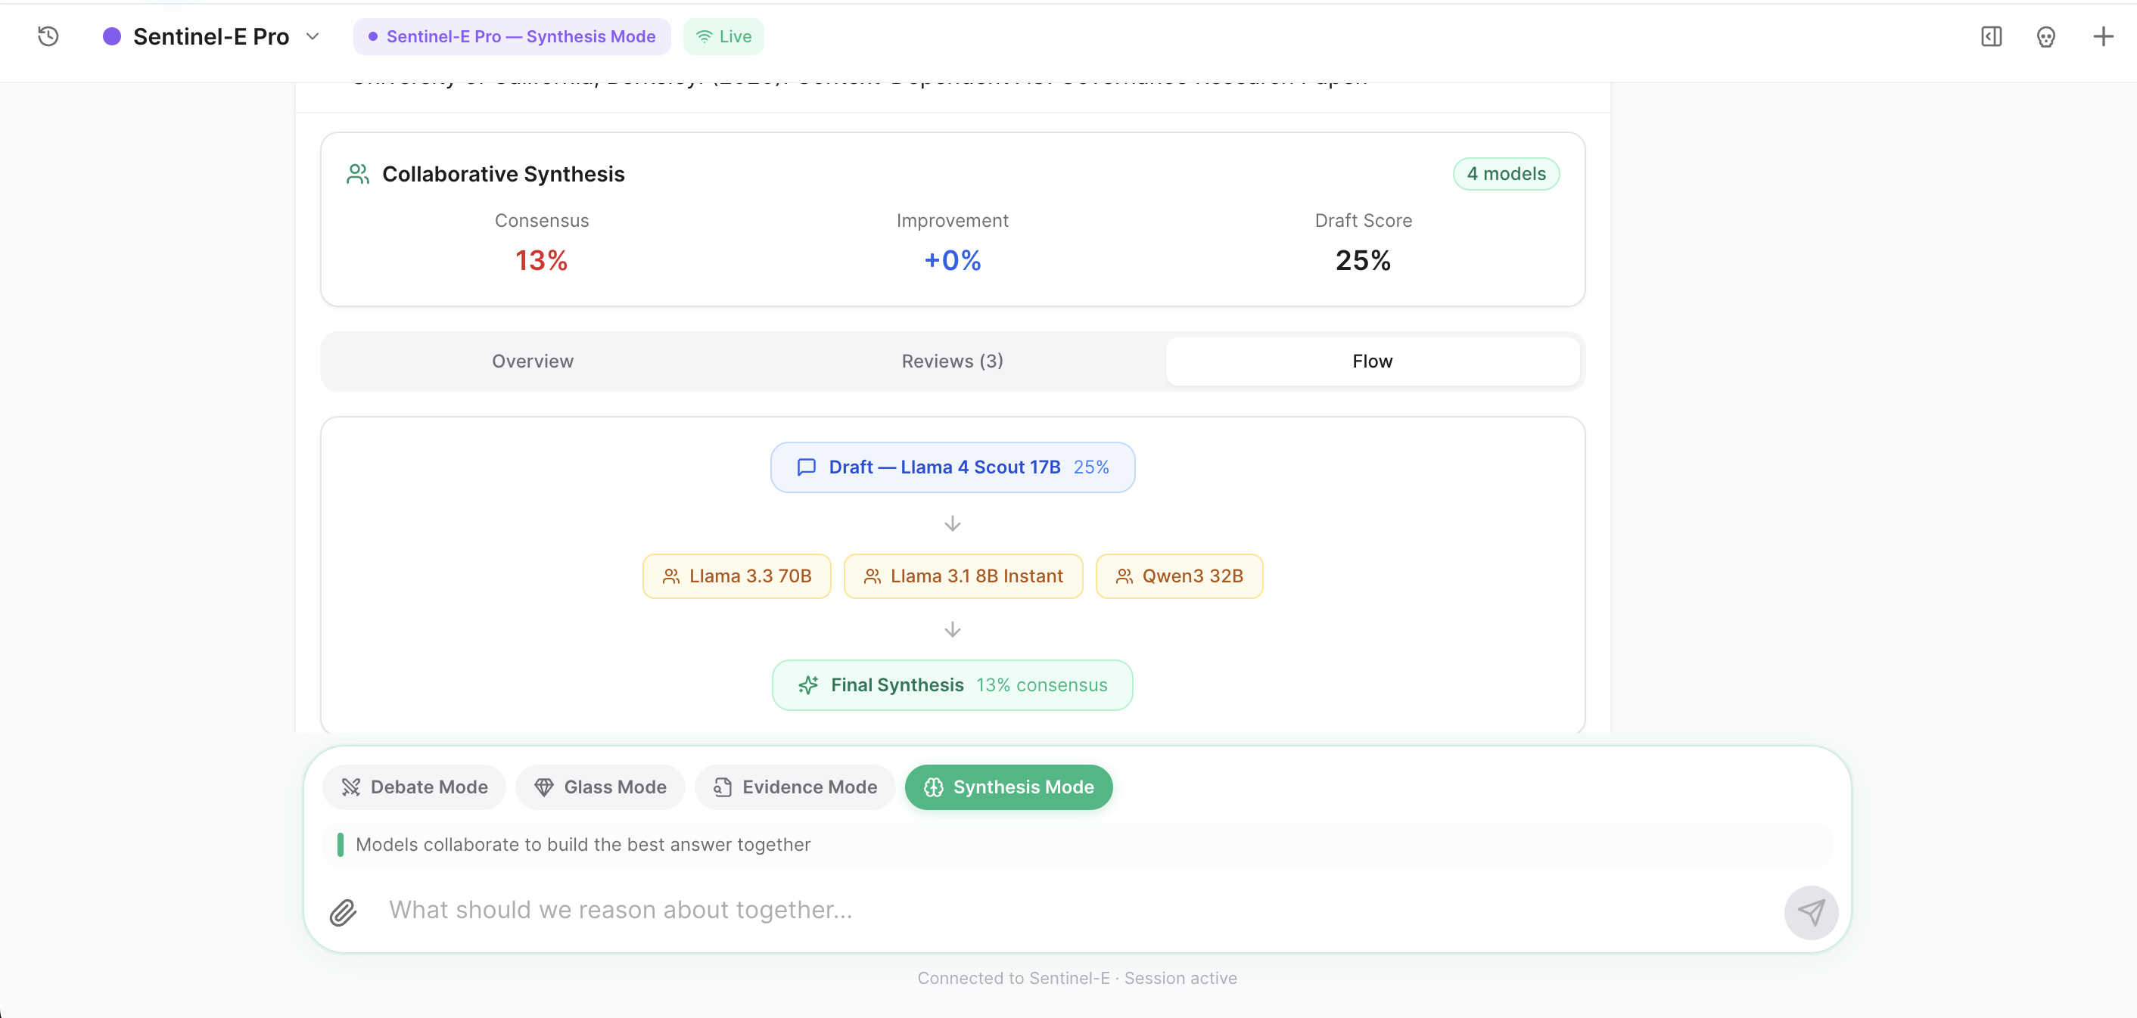
Task: Click the paperclip attach icon
Action: [x=343, y=913]
